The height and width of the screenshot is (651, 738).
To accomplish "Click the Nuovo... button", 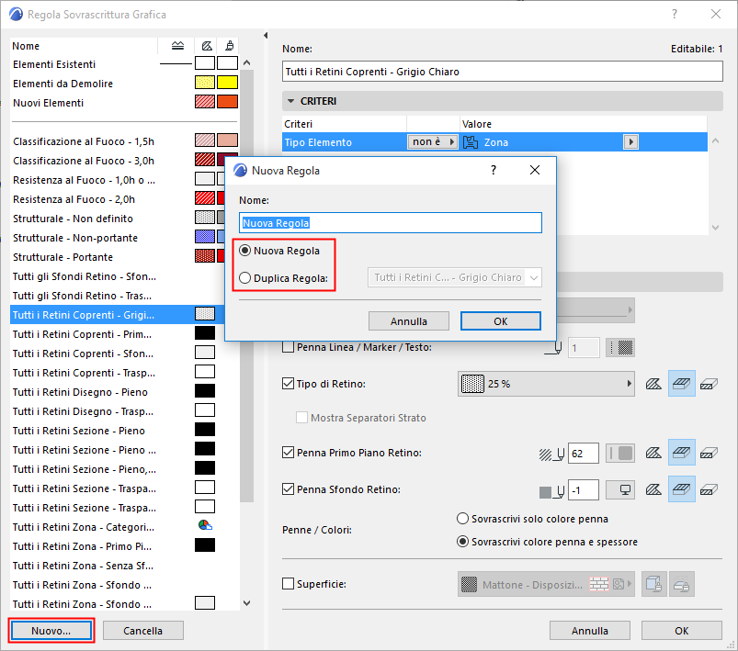I will click(x=51, y=631).
